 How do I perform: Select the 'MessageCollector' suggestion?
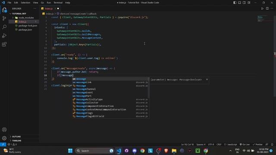[x=111, y=102]
